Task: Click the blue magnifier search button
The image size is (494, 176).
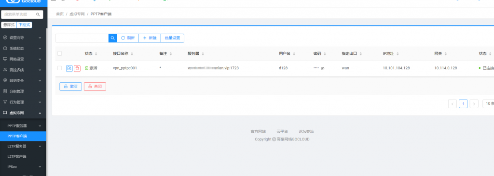Action: tap(113, 38)
